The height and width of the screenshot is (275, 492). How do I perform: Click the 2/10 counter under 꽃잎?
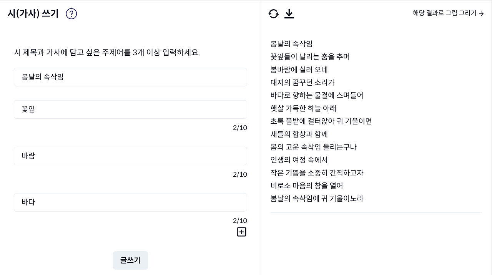coord(239,128)
